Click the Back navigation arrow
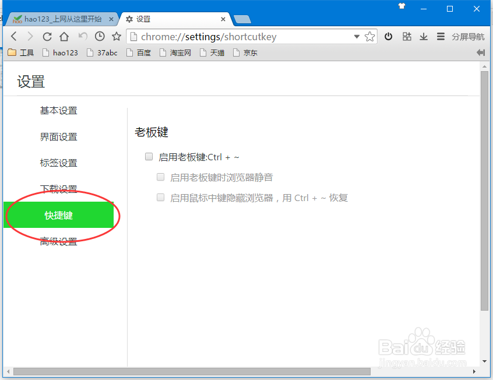This screenshot has width=493, height=380. 13,37
